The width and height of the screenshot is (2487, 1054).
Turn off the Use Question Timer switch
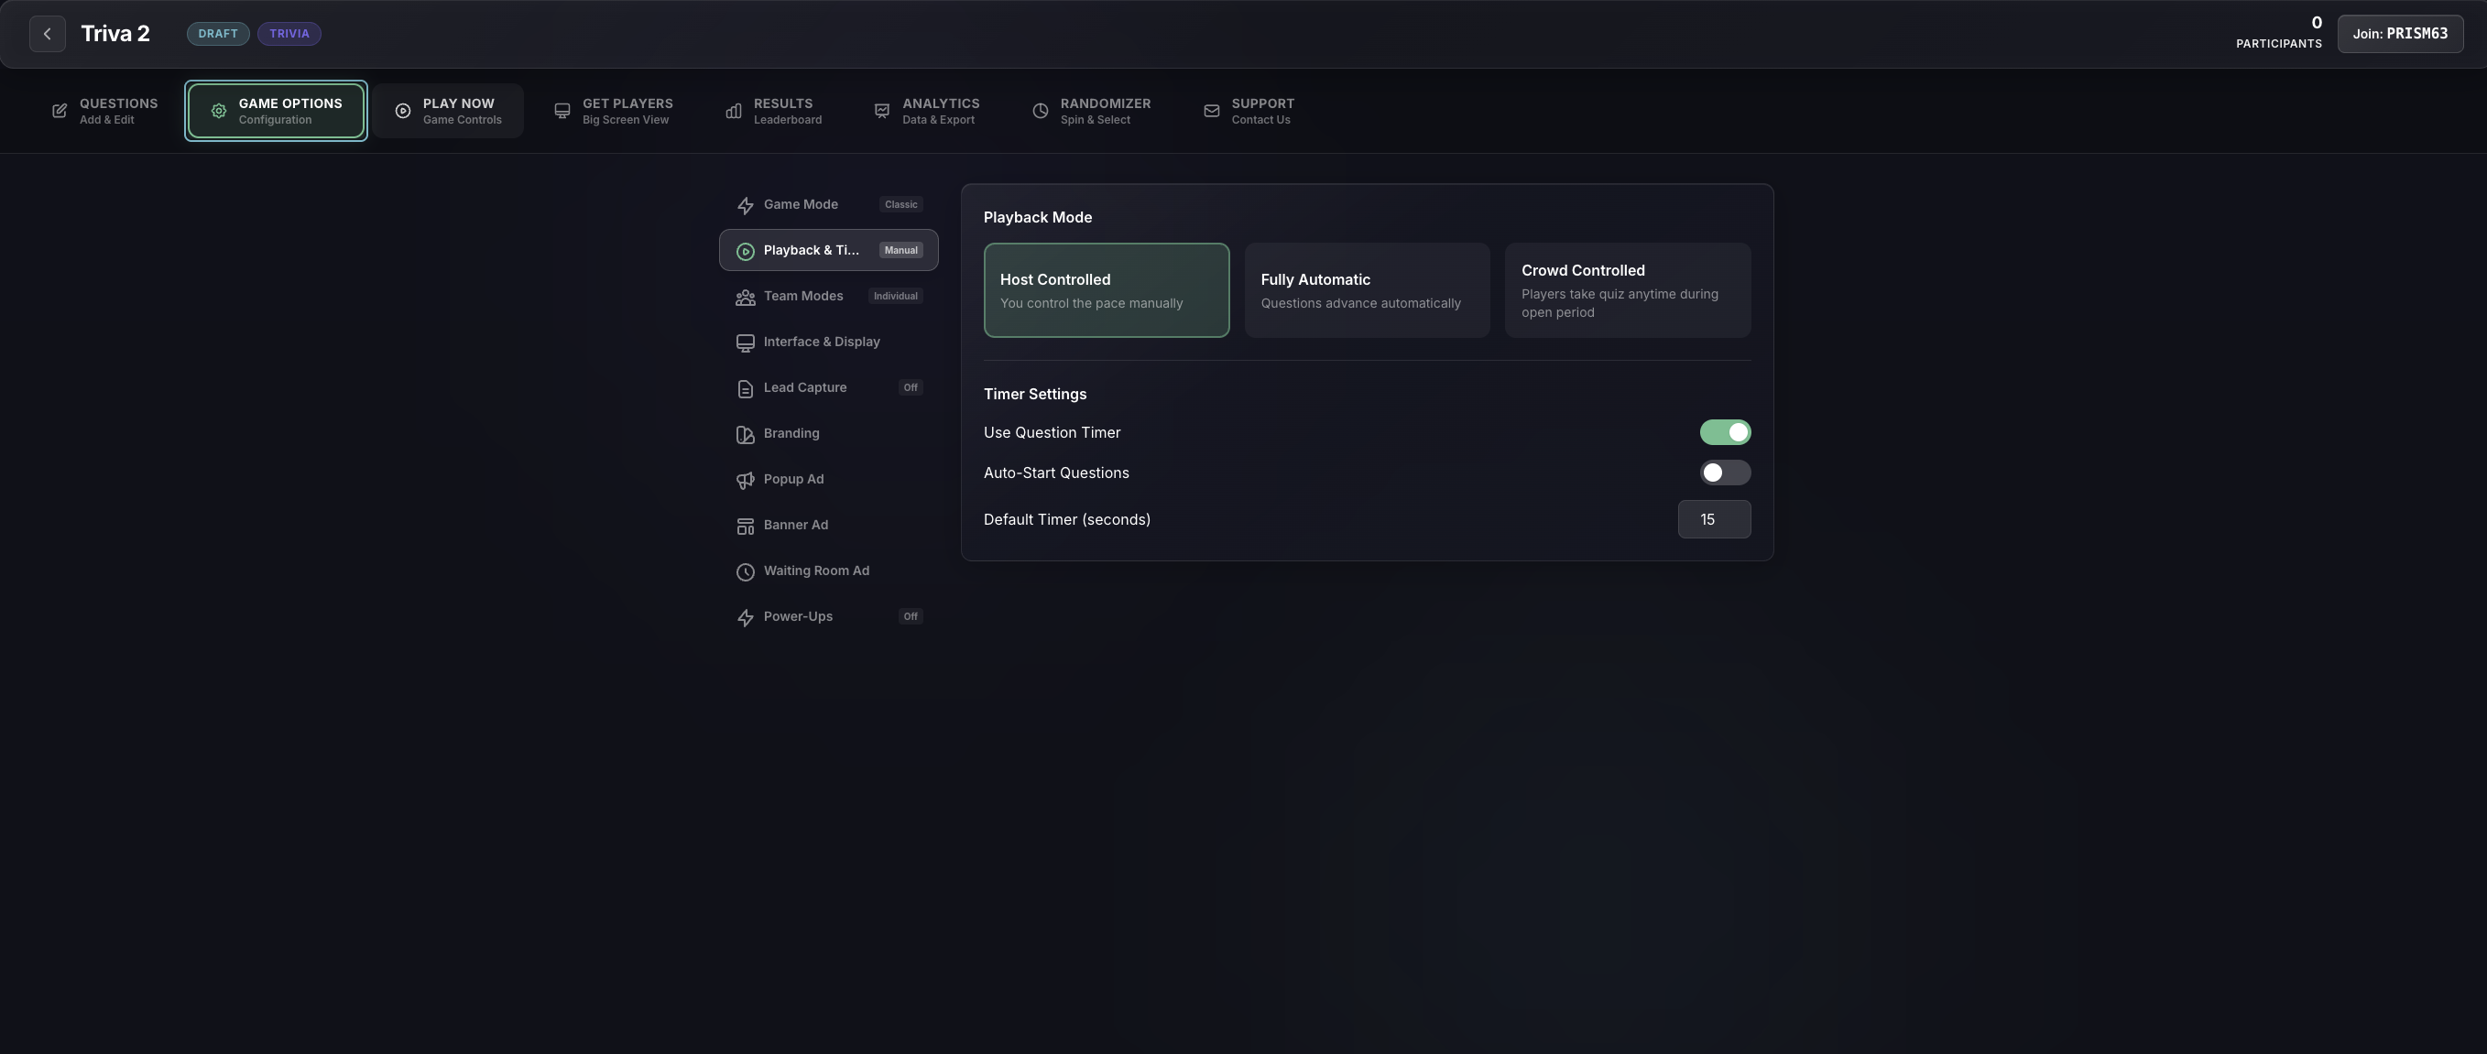[1725, 432]
